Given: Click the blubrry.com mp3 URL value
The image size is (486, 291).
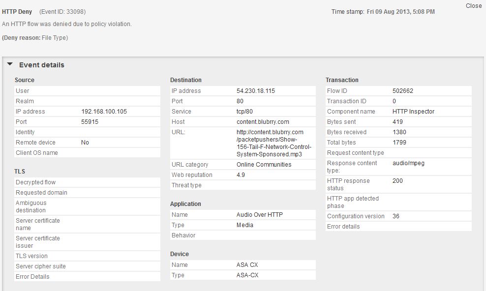Looking at the screenshot, I should pyautogui.click(x=273, y=143).
